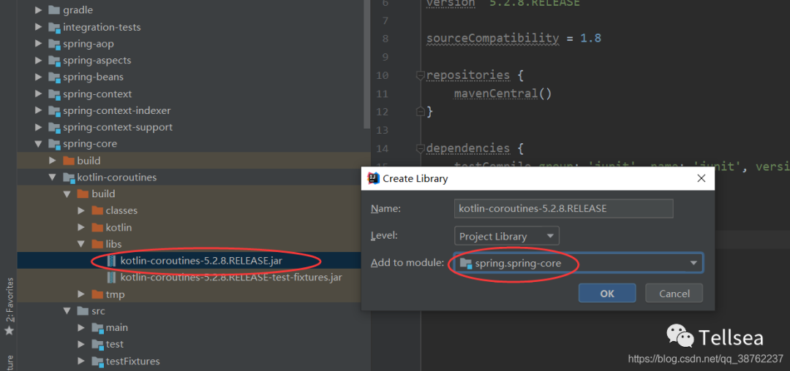Expand the kotlin build folder
Image resolution: width=790 pixels, height=371 pixels.
point(81,227)
